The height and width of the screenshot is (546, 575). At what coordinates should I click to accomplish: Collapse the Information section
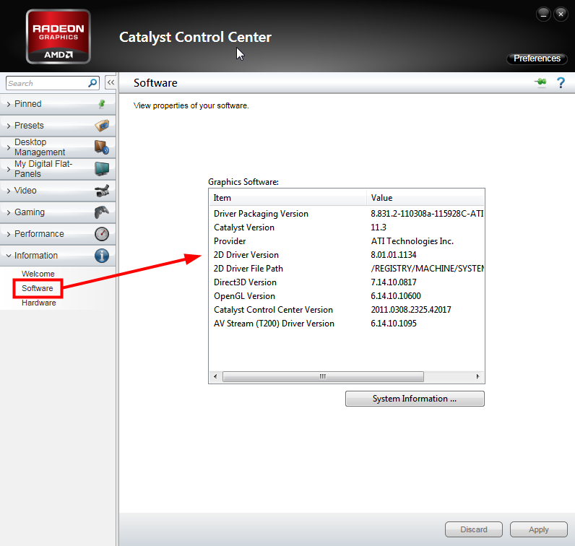click(x=58, y=256)
